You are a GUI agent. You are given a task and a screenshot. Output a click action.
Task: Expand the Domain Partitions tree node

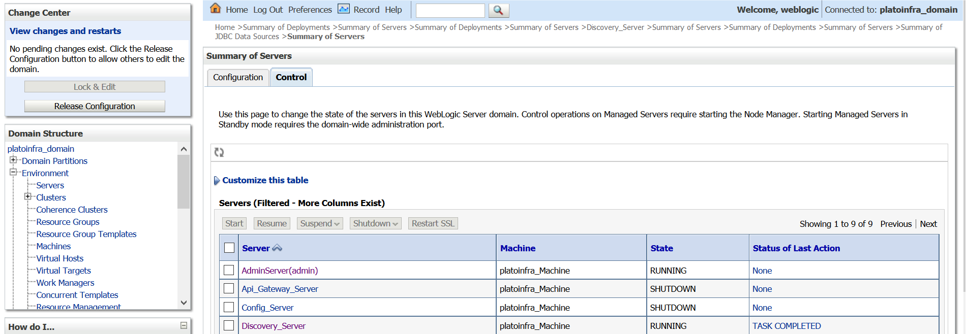[x=13, y=160]
